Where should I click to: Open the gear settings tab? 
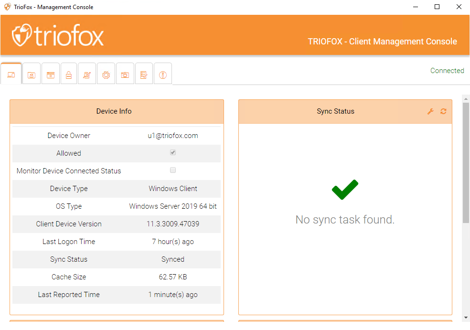point(106,74)
